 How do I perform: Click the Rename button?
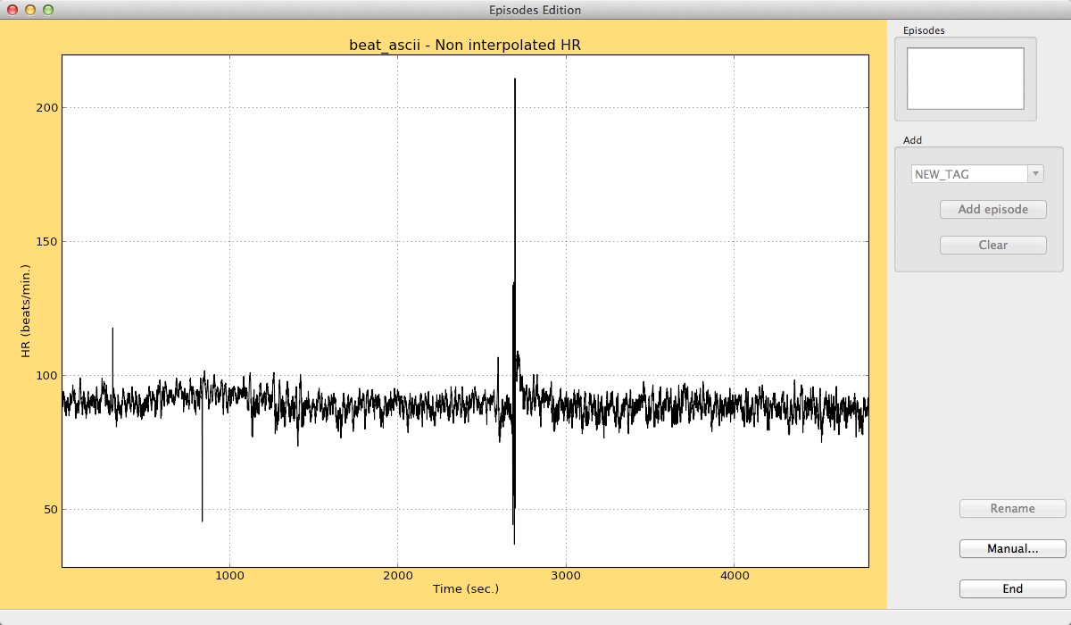click(x=1012, y=509)
